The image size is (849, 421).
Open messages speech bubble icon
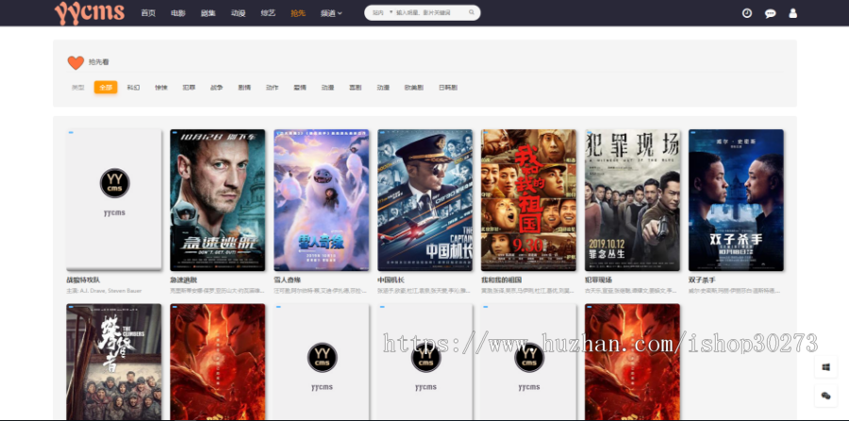click(x=770, y=13)
